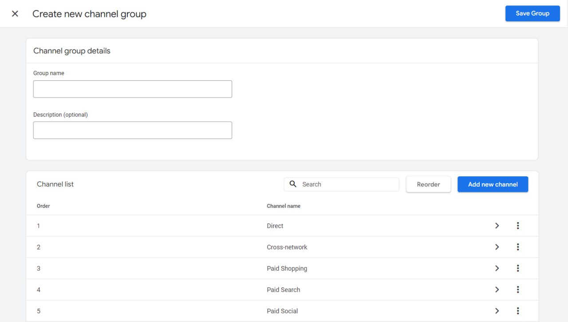Select the Direct channel name
This screenshot has width=568, height=322.
pyautogui.click(x=275, y=226)
